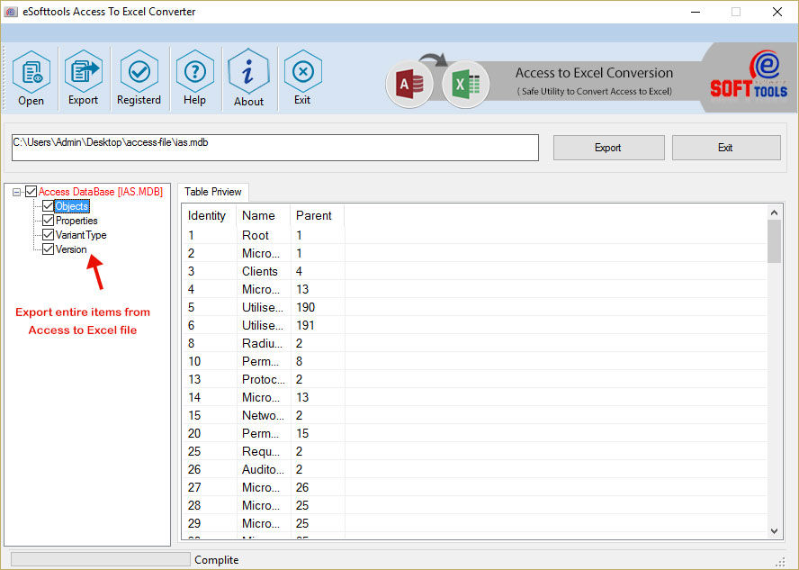Screen dimensions: 799x570
Task: Select the Properties tree item label
Action: click(76, 221)
